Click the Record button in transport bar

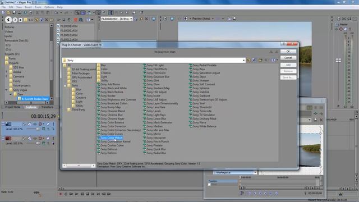[61, 194]
